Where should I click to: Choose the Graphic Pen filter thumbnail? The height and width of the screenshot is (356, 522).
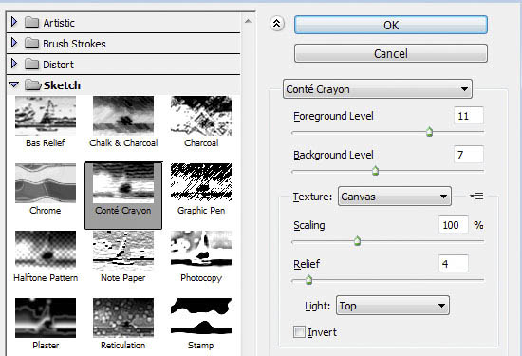(x=201, y=183)
